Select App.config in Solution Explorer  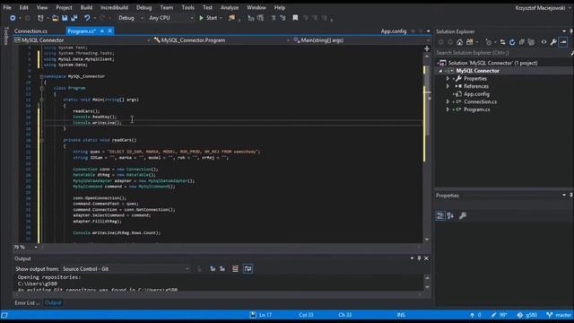476,94
